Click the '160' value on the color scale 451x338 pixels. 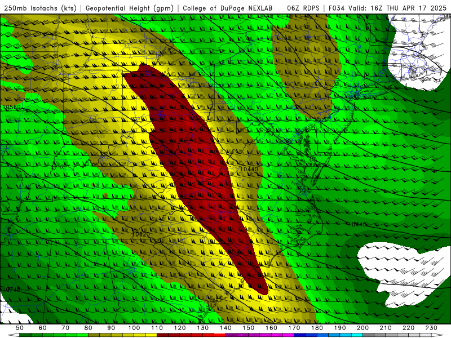point(271,328)
